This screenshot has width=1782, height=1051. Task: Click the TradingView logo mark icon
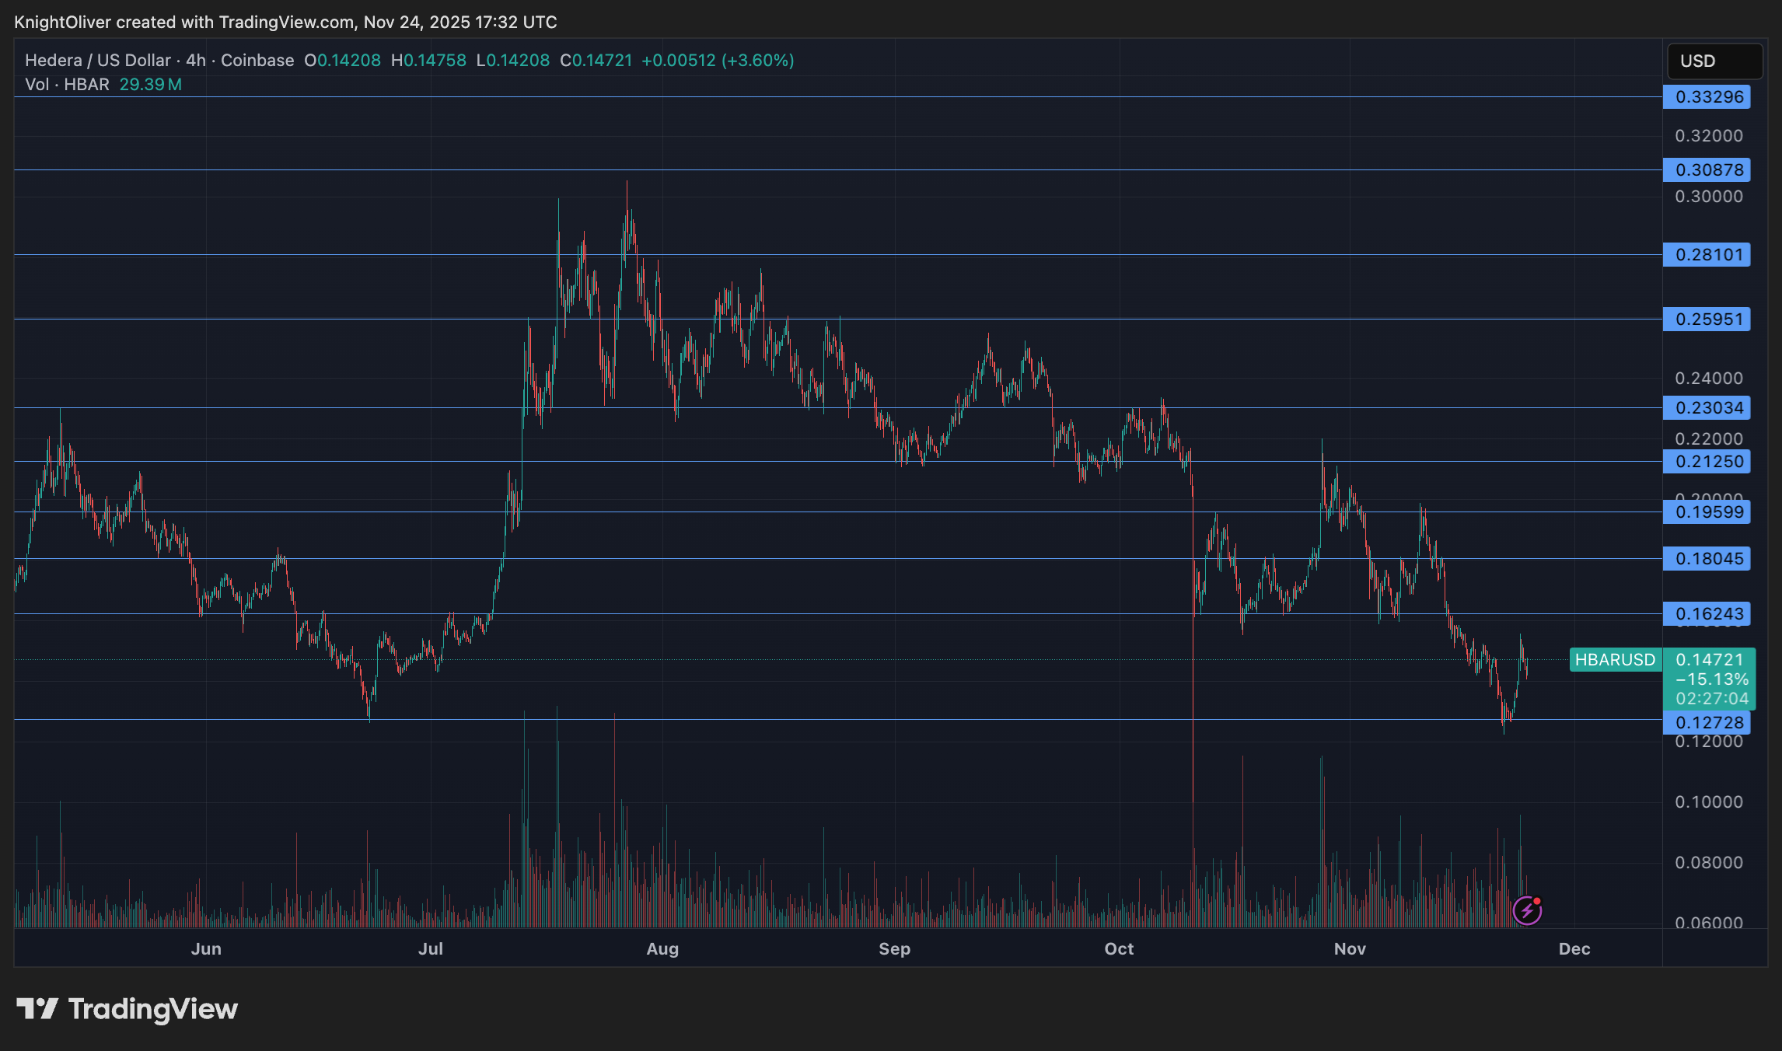tap(37, 1009)
